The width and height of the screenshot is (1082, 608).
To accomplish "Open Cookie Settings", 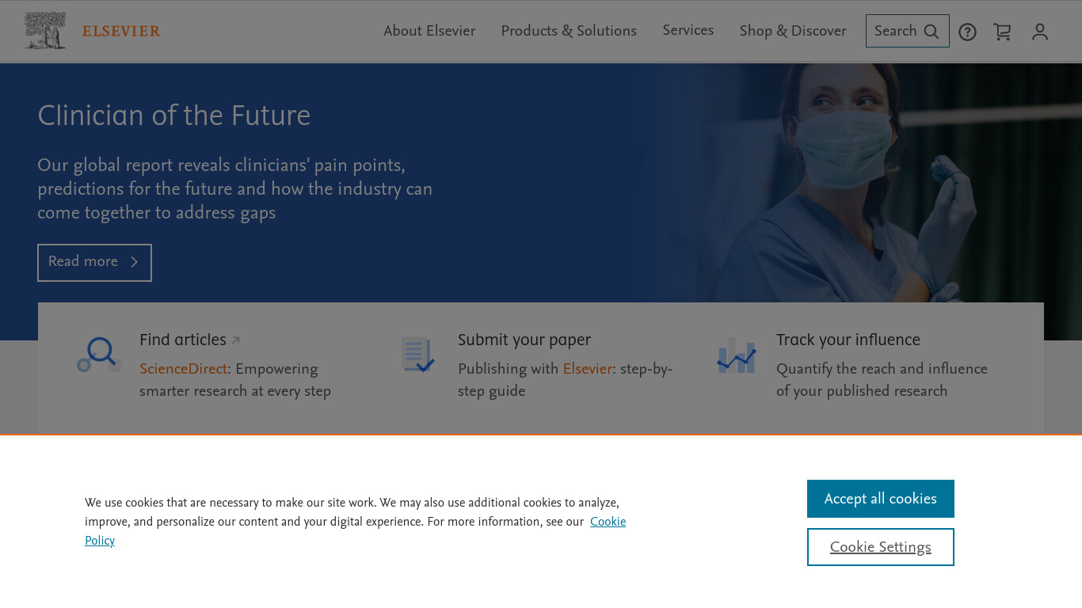I will (881, 547).
